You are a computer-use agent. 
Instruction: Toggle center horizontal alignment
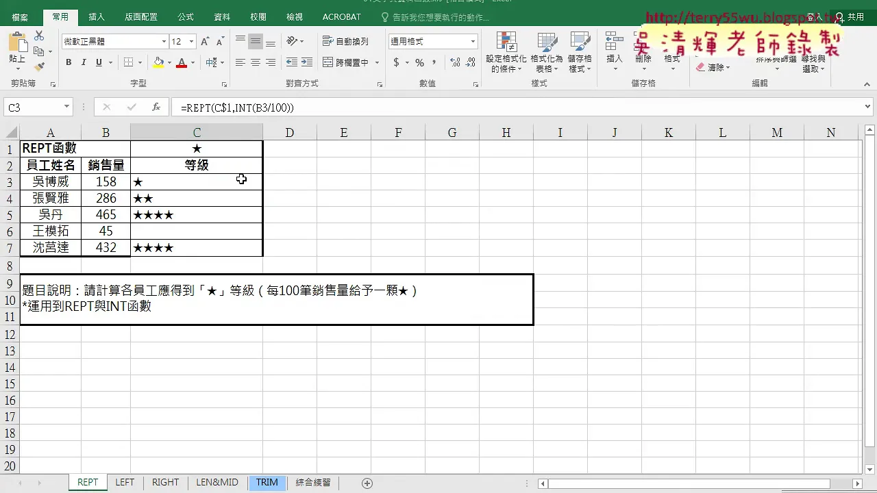pos(256,62)
